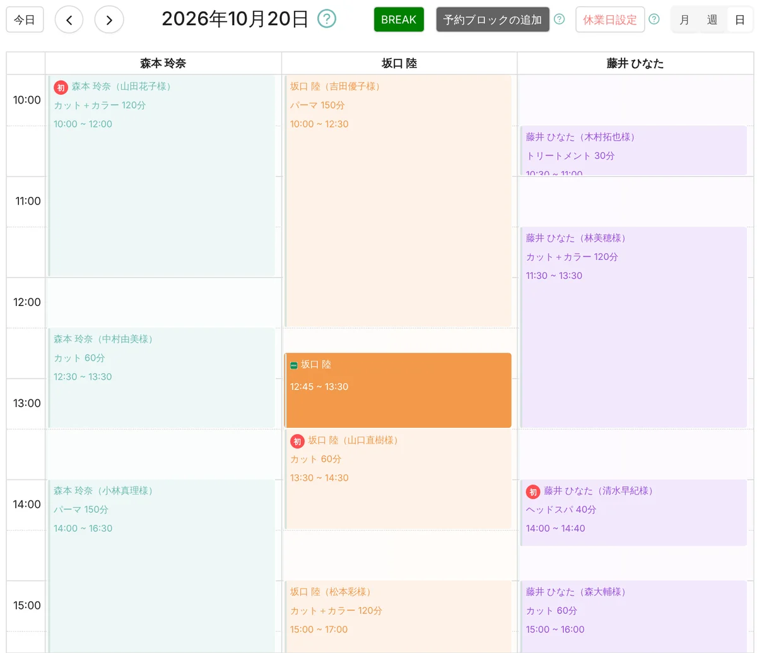Open 森大輔様 カット 15:00 booking
This screenshot has width=757, height=653.
pos(633,616)
